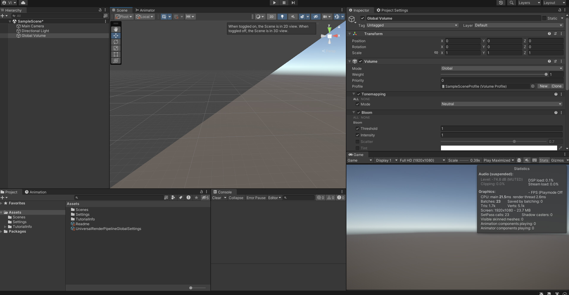Switch to the Animator tab

point(145,10)
